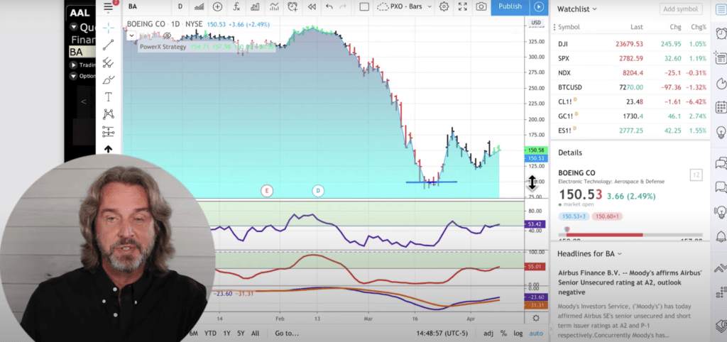
Task: Click the Compare or add symbol plus icon
Action: coord(217,6)
